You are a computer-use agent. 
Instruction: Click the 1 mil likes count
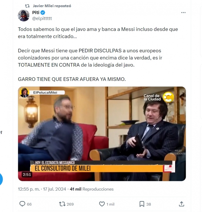(110, 204)
